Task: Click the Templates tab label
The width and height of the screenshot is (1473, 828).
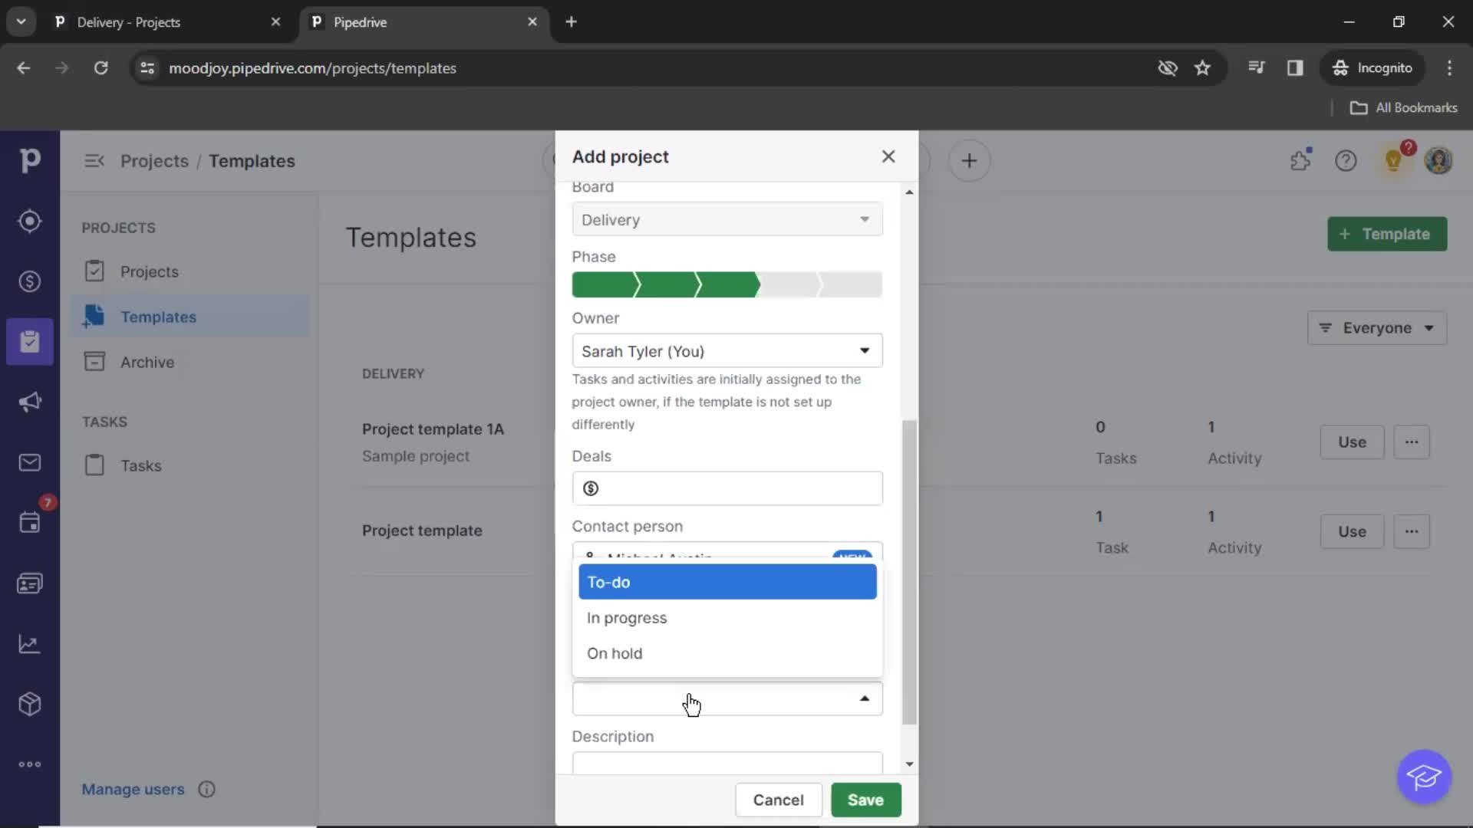Action: (158, 317)
